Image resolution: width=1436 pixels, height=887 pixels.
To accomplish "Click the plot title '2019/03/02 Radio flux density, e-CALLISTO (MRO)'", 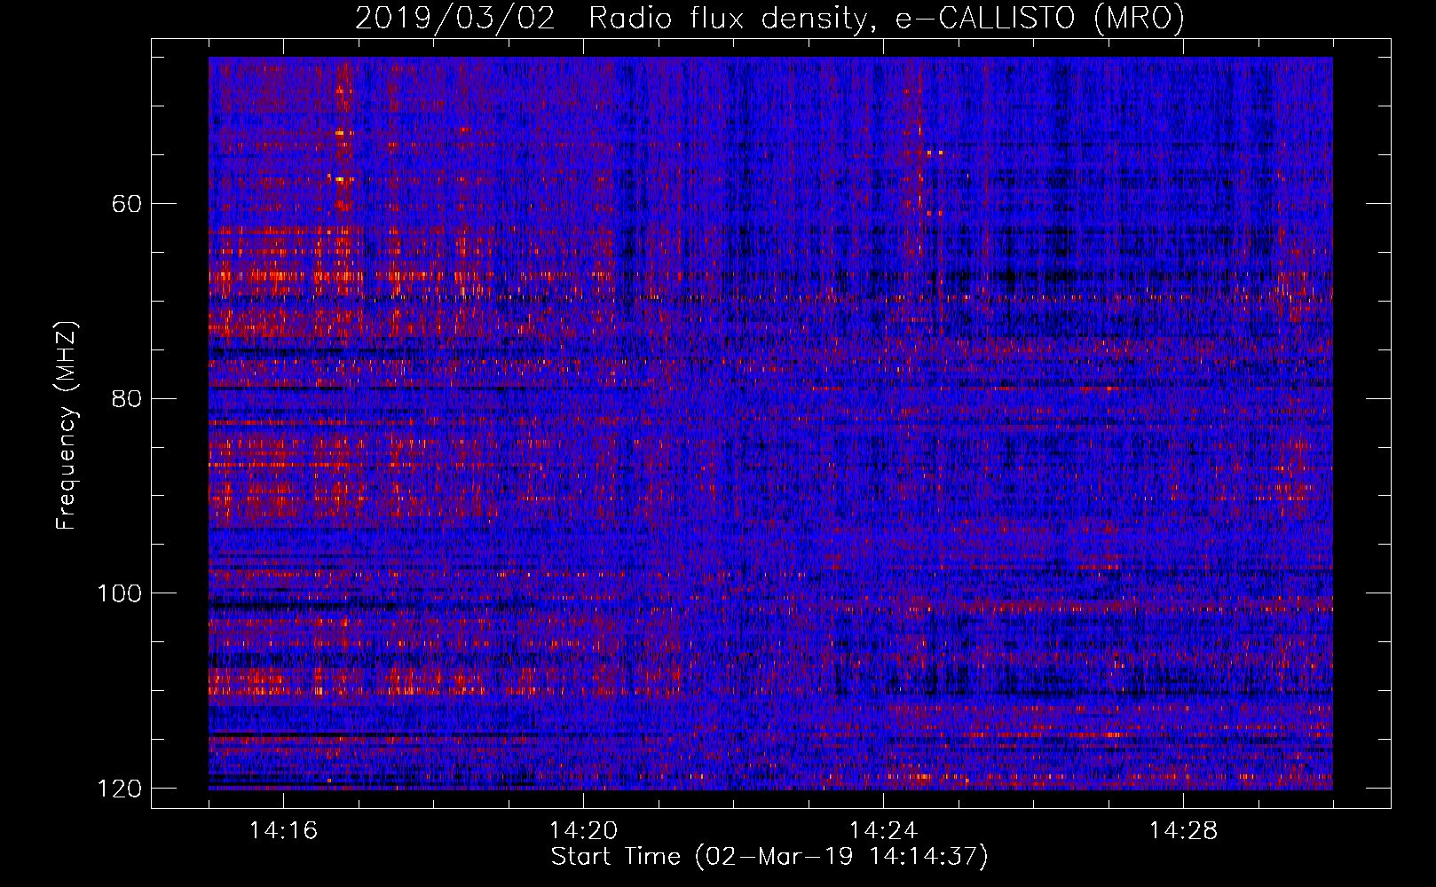I will tap(769, 18).
